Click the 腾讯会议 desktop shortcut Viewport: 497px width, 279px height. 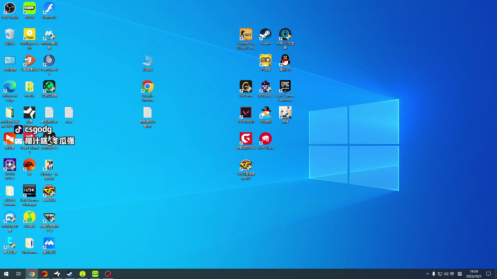tap(49, 245)
